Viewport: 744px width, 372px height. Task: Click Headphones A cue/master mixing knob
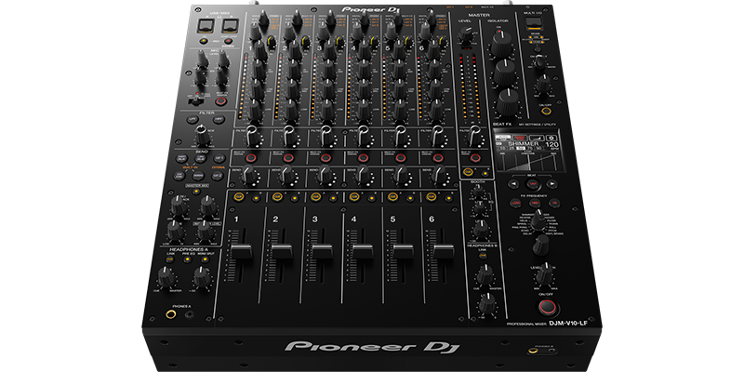pos(166,277)
